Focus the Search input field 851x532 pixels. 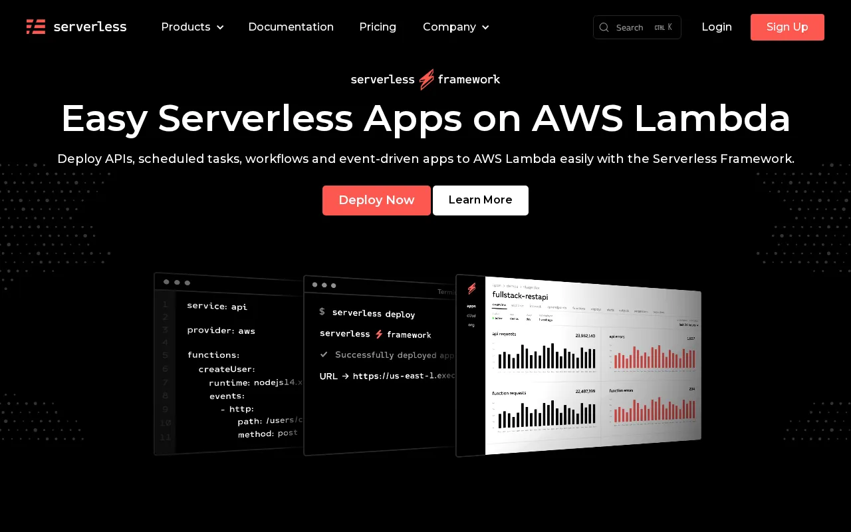pos(637,27)
